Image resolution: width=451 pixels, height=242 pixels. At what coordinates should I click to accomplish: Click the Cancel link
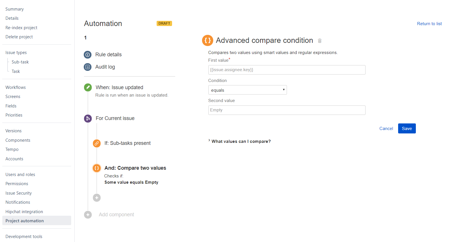(386, 129)
